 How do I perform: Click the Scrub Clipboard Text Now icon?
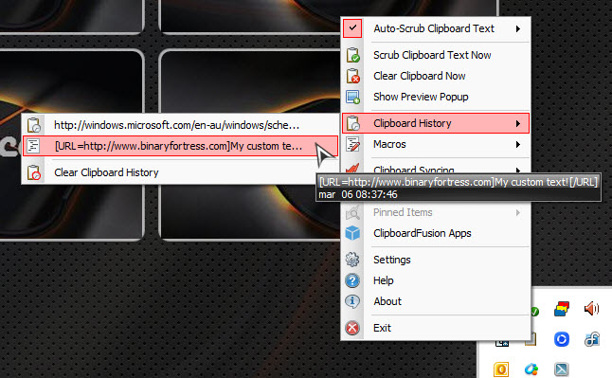coord(352,55)
